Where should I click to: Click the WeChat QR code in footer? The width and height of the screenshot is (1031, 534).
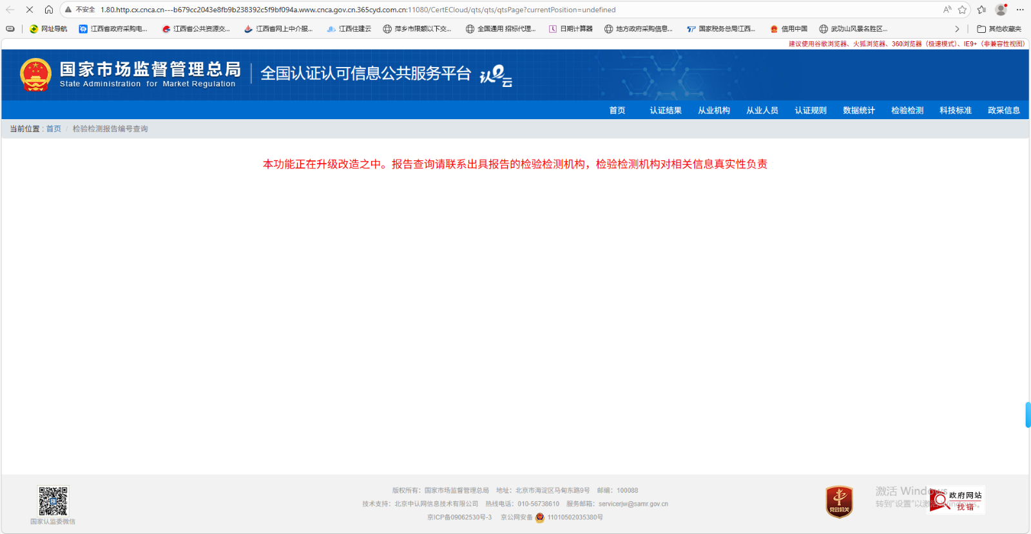pos(53,501)
